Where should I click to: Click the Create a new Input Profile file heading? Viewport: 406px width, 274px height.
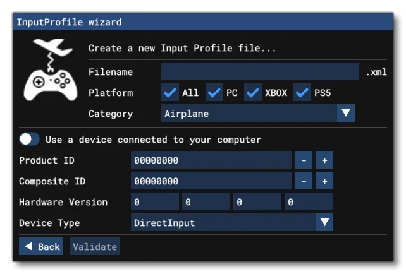tap(182, 48)
